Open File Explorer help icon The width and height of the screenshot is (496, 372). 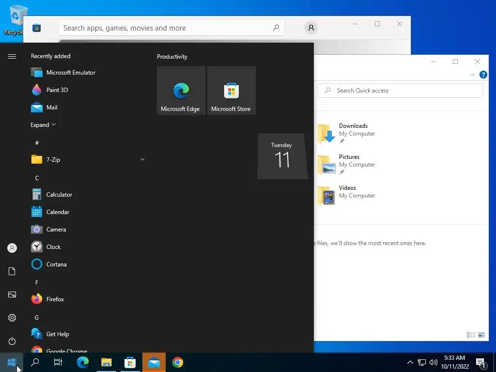pos(483,75)
